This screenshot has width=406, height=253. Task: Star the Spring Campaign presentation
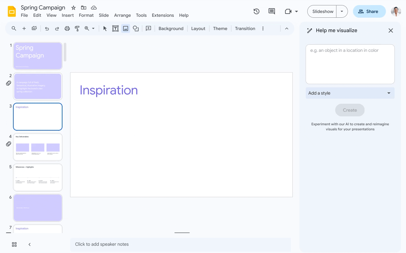click(73, 7)
